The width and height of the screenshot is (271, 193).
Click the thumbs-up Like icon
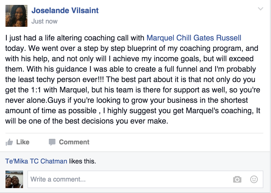pyautogui.click(x=9, y=142)
